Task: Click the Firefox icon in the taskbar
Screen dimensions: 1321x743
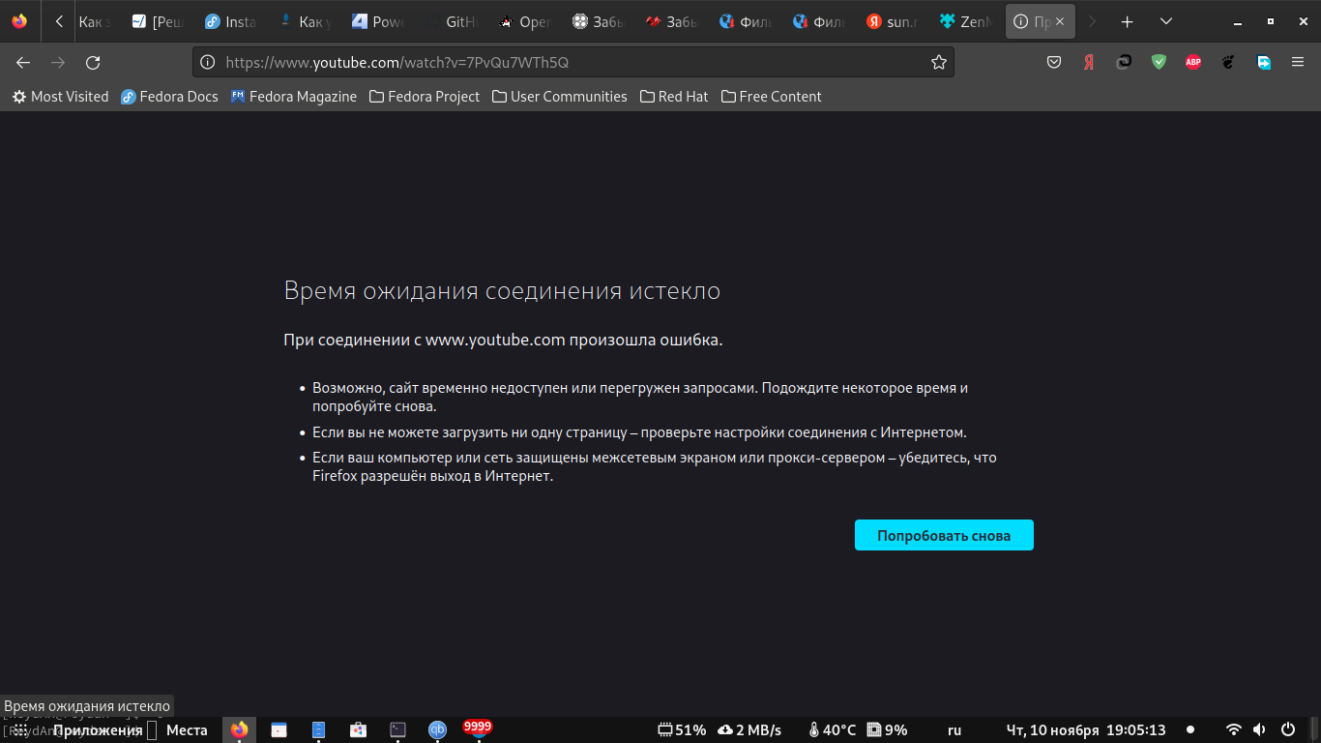Action: click(x=240, y=729)
